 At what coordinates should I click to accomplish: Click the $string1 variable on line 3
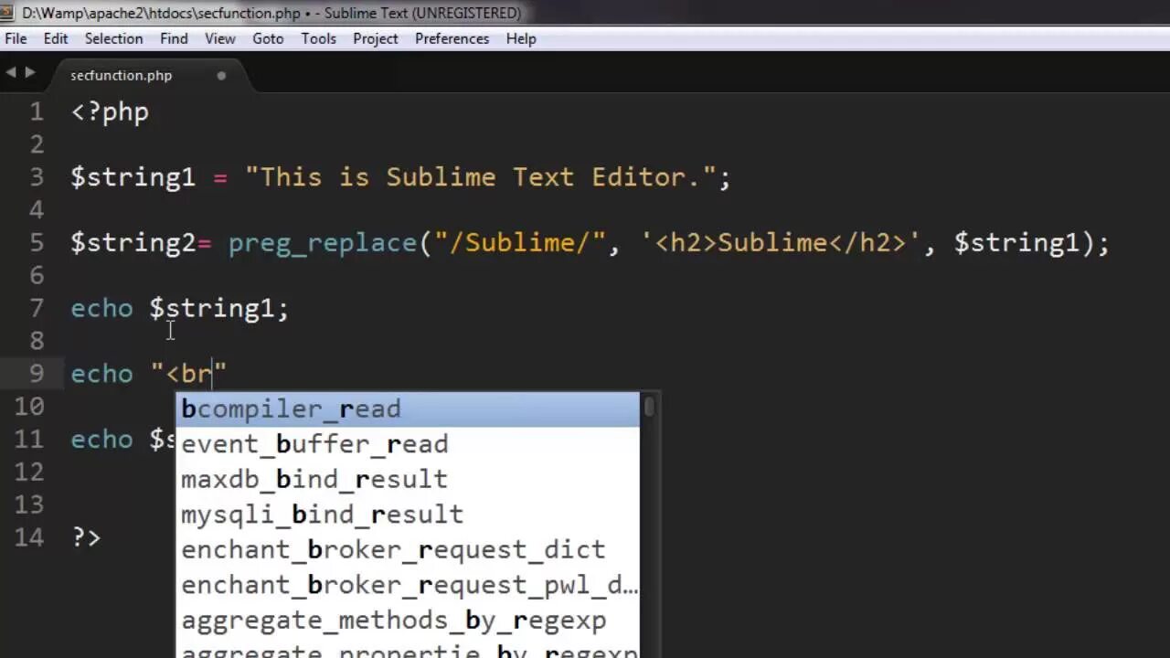[x=133, y=177]
